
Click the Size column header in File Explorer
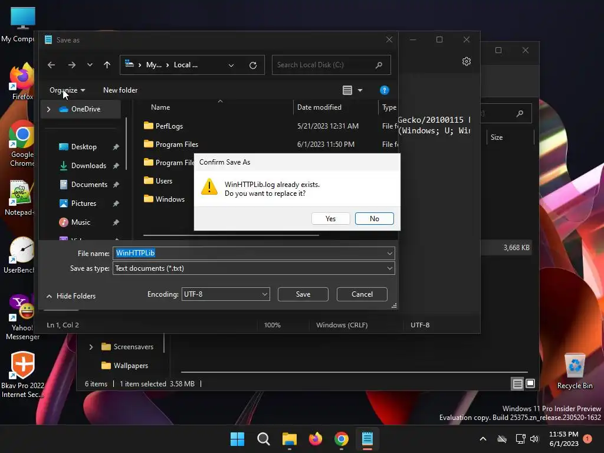(x=497, y=137)
